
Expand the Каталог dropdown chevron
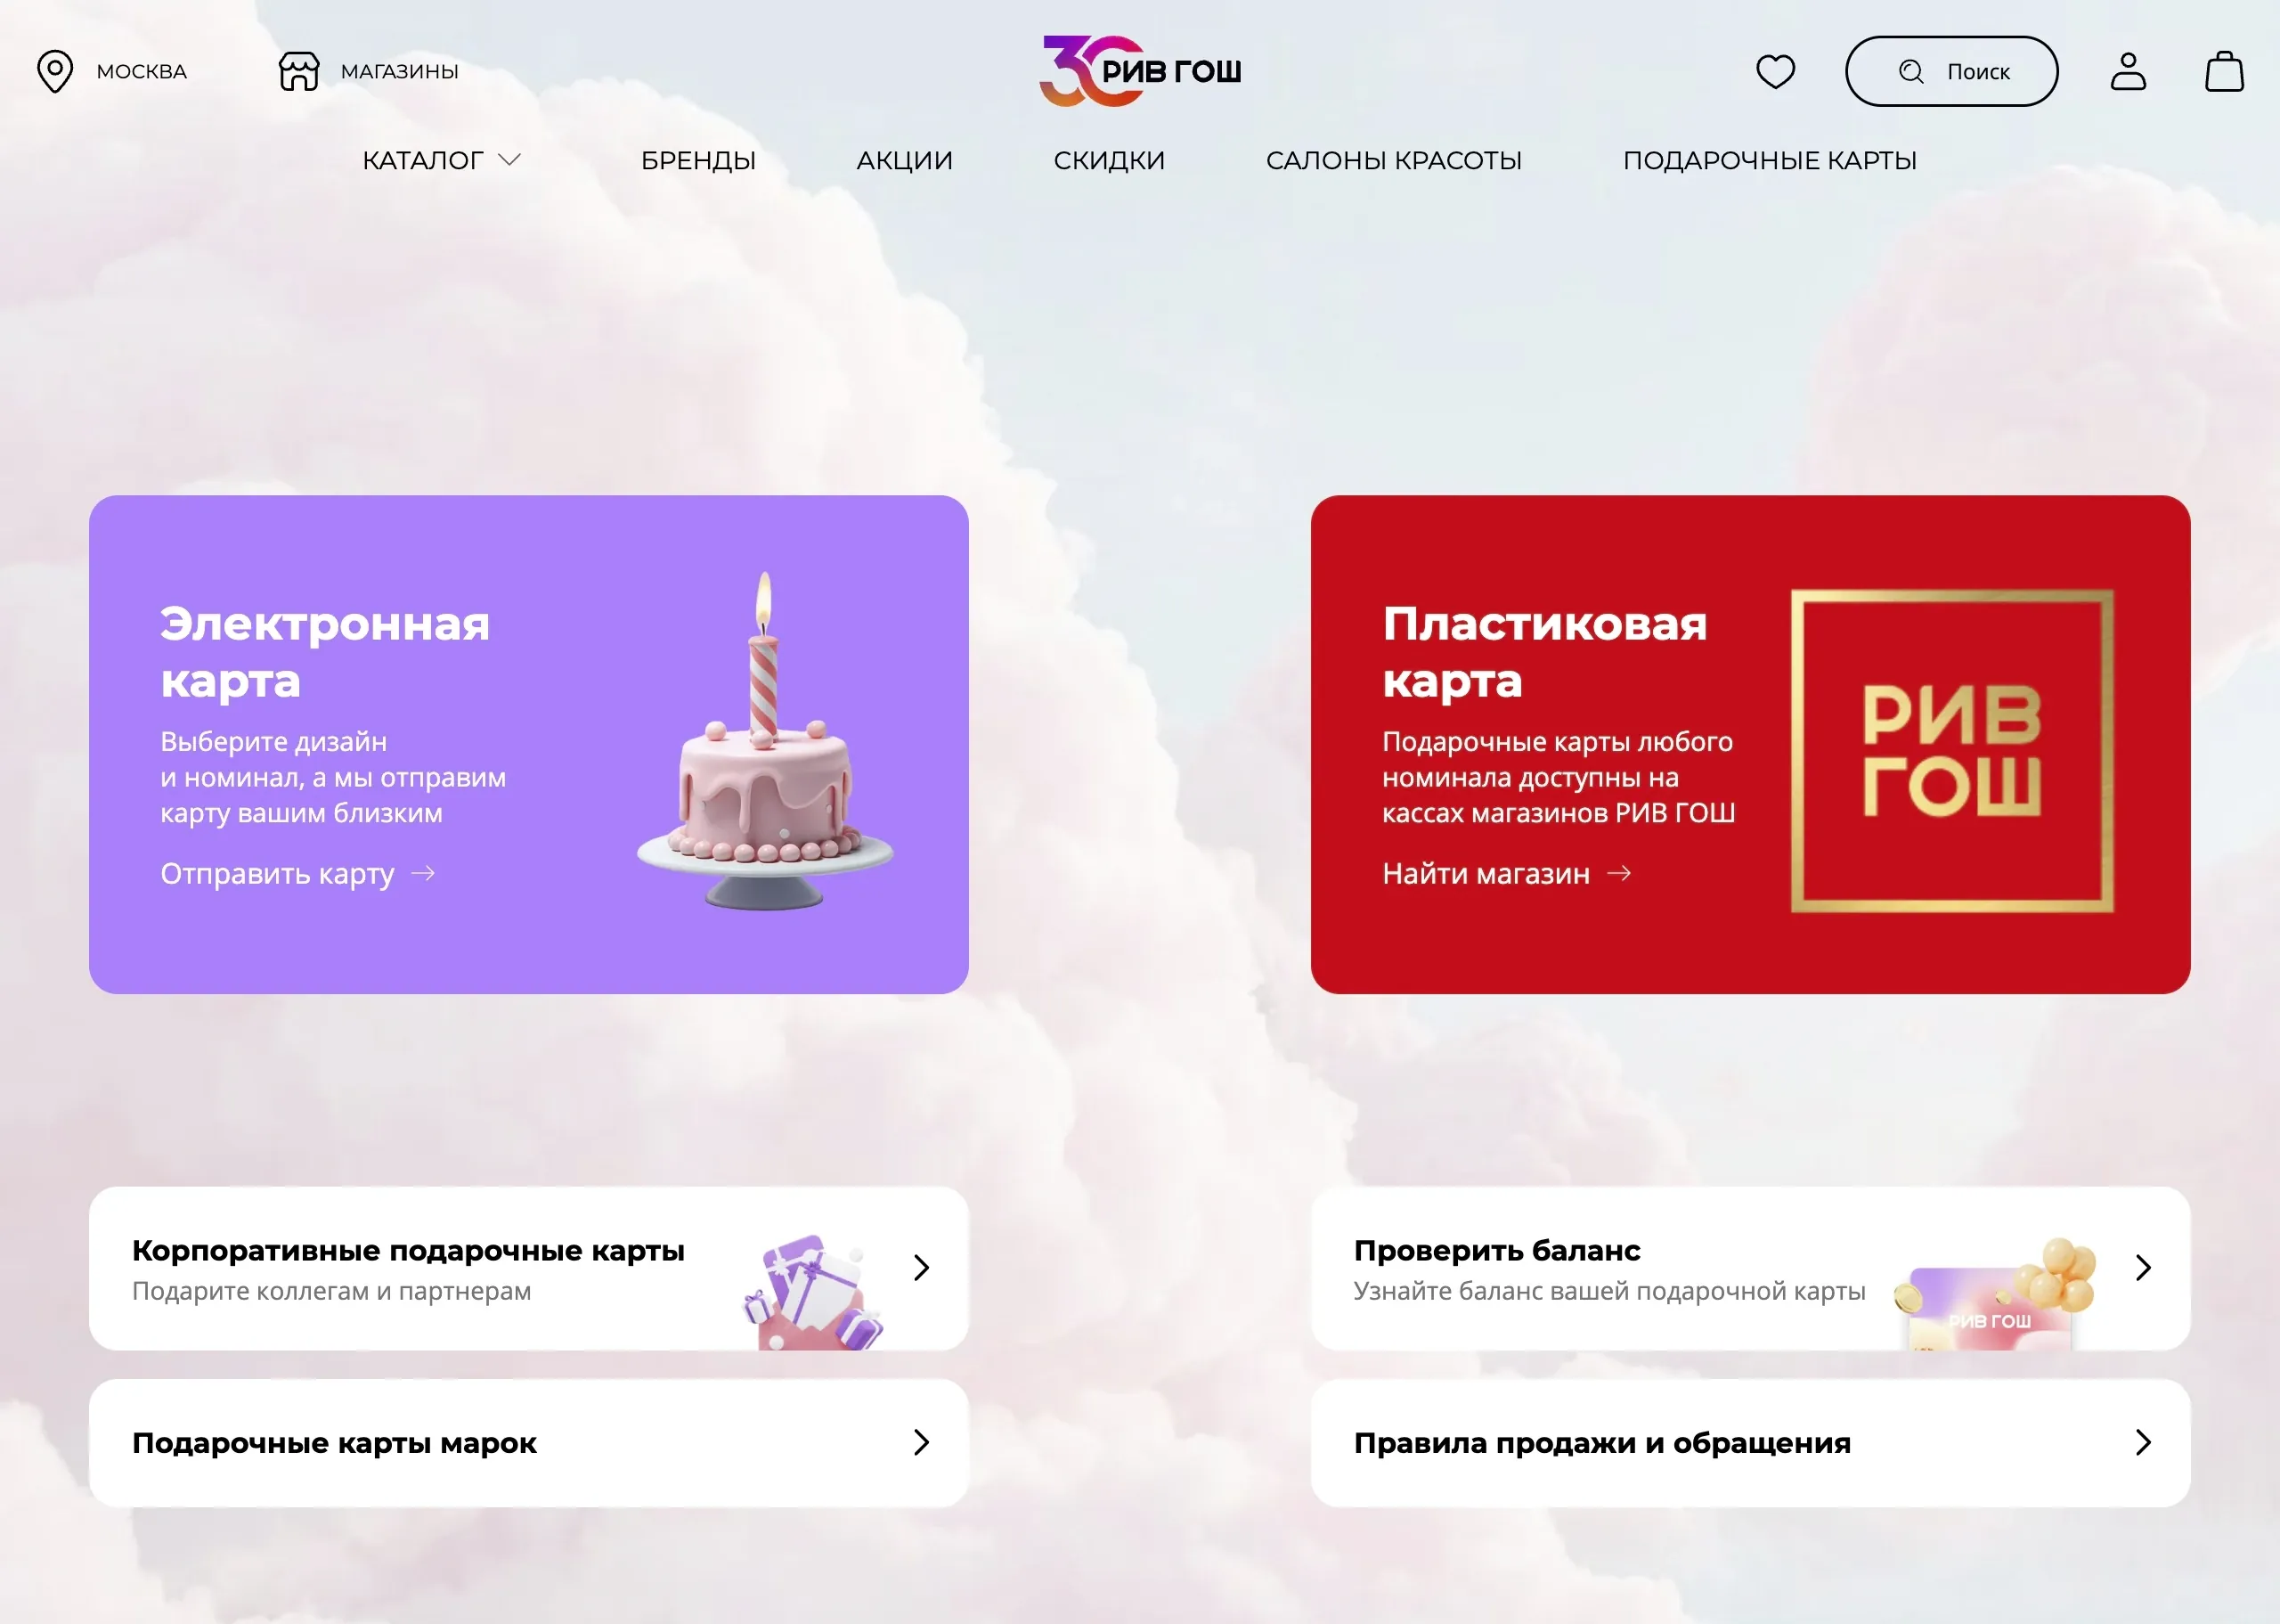coord(509,159)
